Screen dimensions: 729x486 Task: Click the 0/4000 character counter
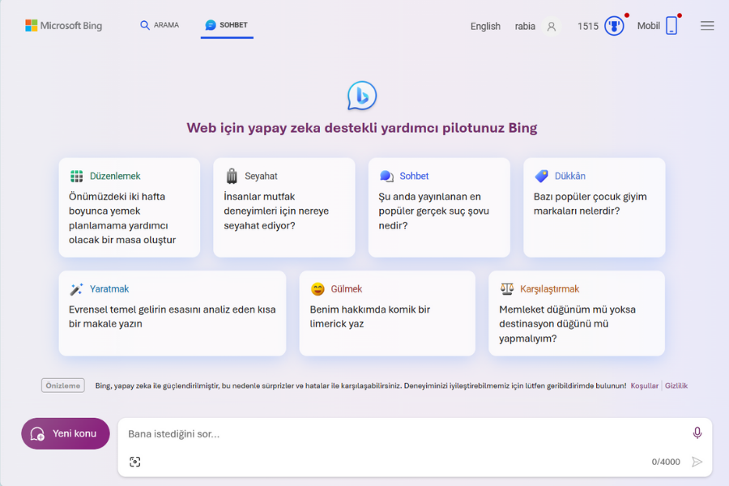(x=666, y=462)
